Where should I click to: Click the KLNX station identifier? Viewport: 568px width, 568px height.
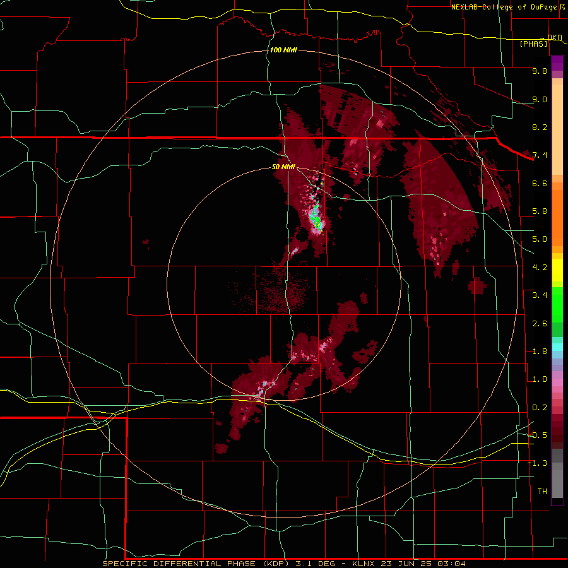pos(364,564)
